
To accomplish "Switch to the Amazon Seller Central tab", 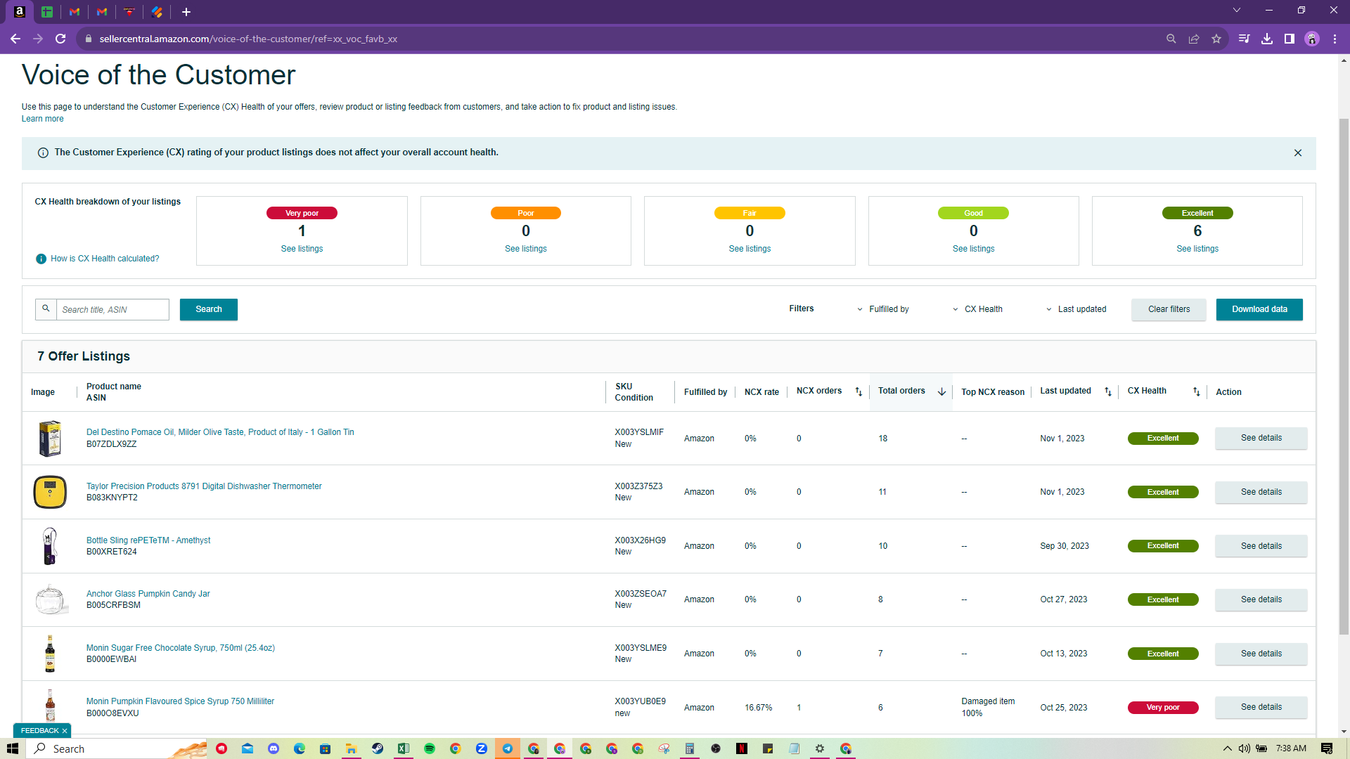I will pos(20,12).
